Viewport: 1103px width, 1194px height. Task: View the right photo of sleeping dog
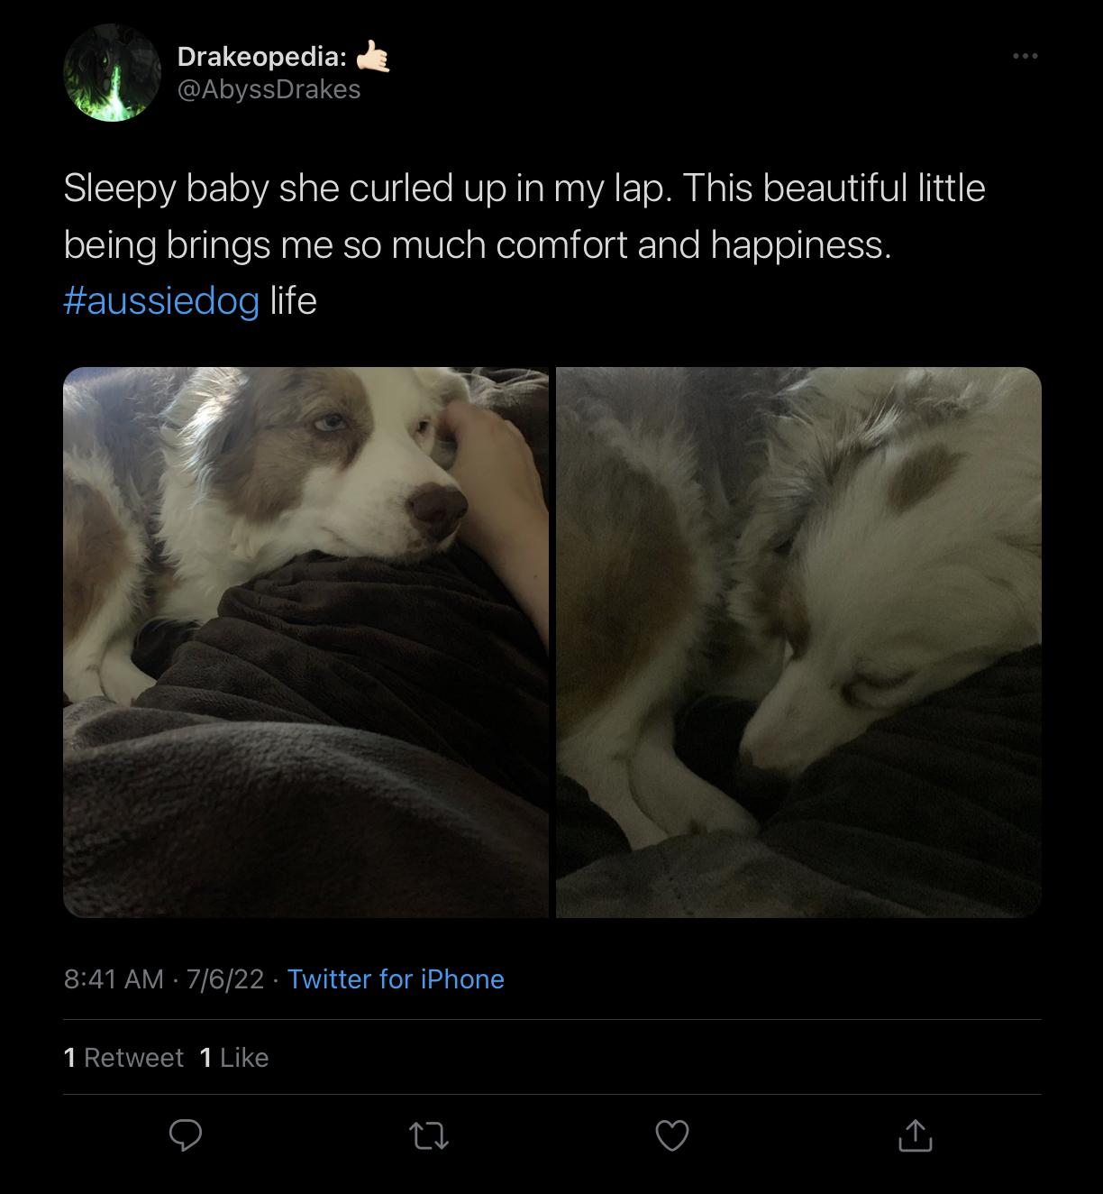click(x=798, y=642)
